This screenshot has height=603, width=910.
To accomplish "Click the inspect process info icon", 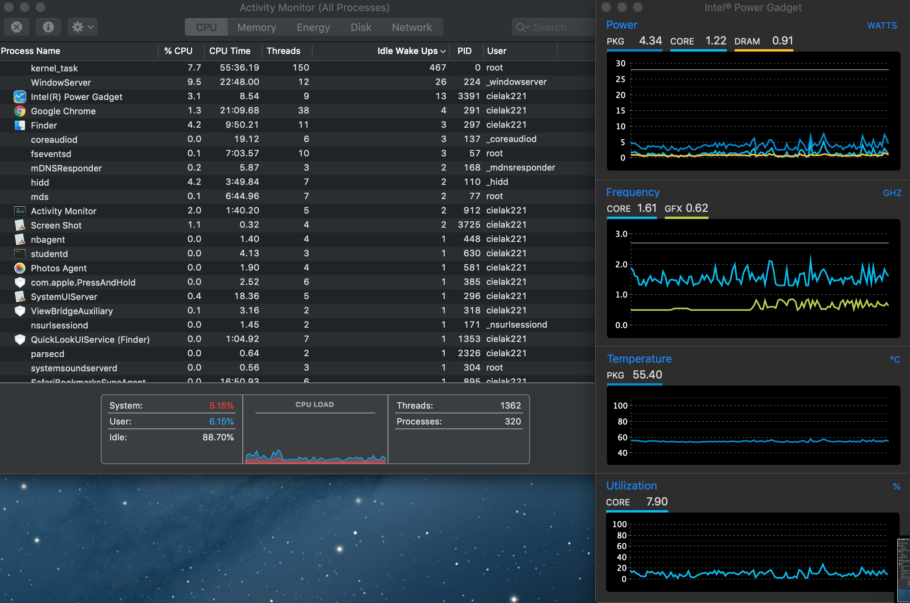I will tap(48, 27).
